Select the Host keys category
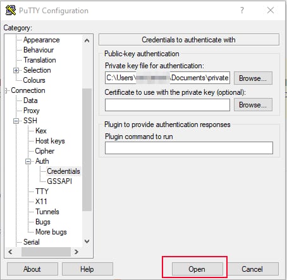This screenshot has width=287, height=280. [50, 141]
